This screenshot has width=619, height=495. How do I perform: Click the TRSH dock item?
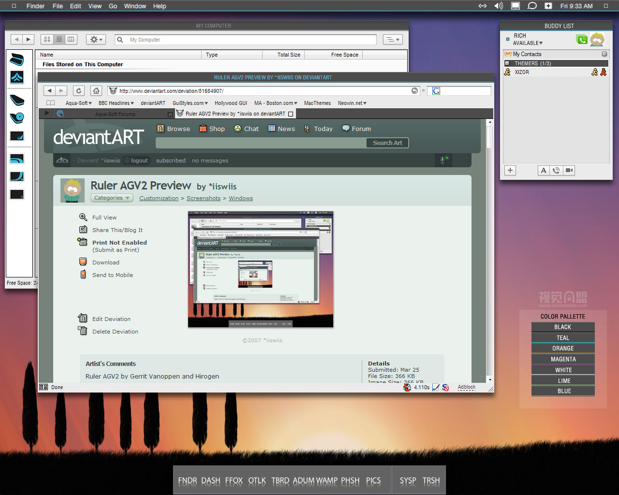pyautogui.click(x=431, y=480)
